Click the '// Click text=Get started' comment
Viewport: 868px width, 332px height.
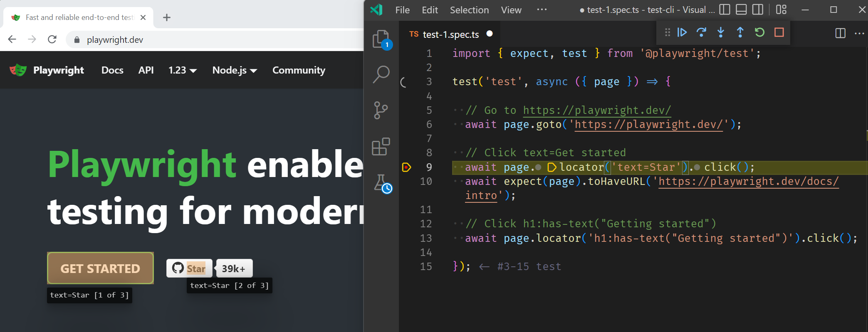[x=546, y=153]
